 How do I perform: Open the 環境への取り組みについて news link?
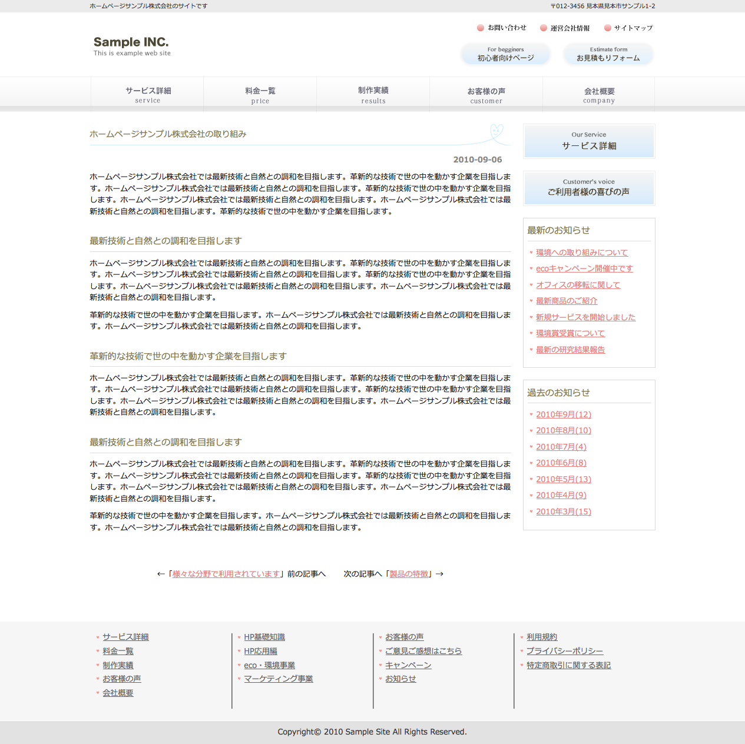[x=582, y=253]
